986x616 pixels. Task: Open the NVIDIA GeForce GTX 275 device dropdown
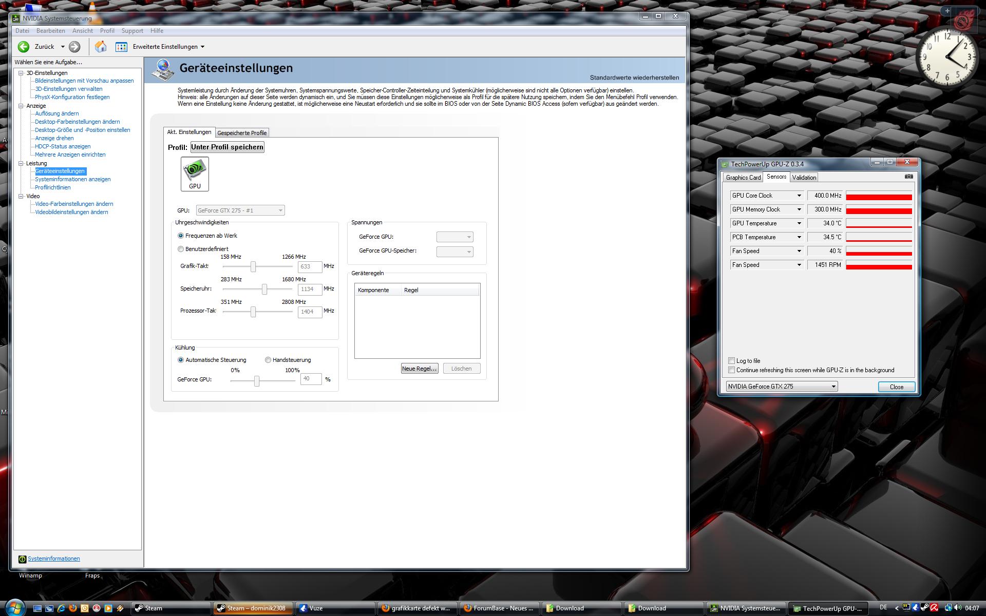(782, 387)
